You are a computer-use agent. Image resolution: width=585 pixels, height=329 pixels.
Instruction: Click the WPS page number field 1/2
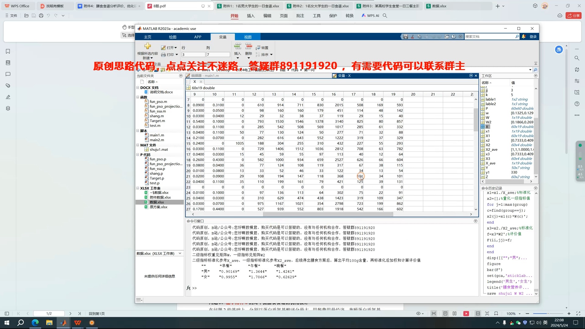click(49, 313)
